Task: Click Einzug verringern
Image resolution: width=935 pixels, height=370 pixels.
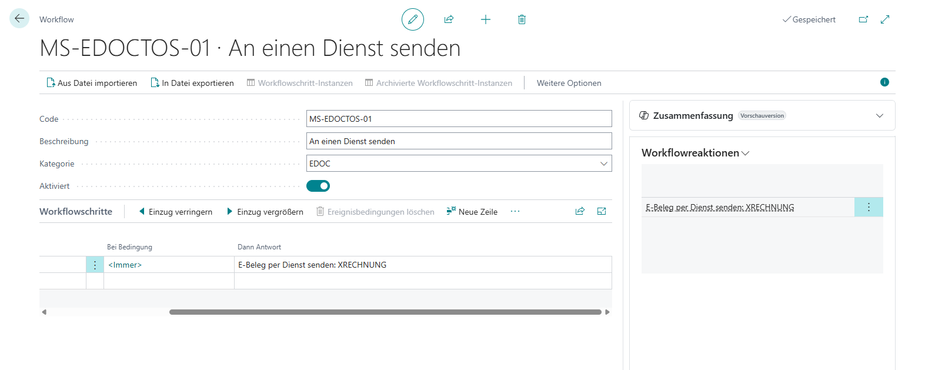Action: [175, 212]
